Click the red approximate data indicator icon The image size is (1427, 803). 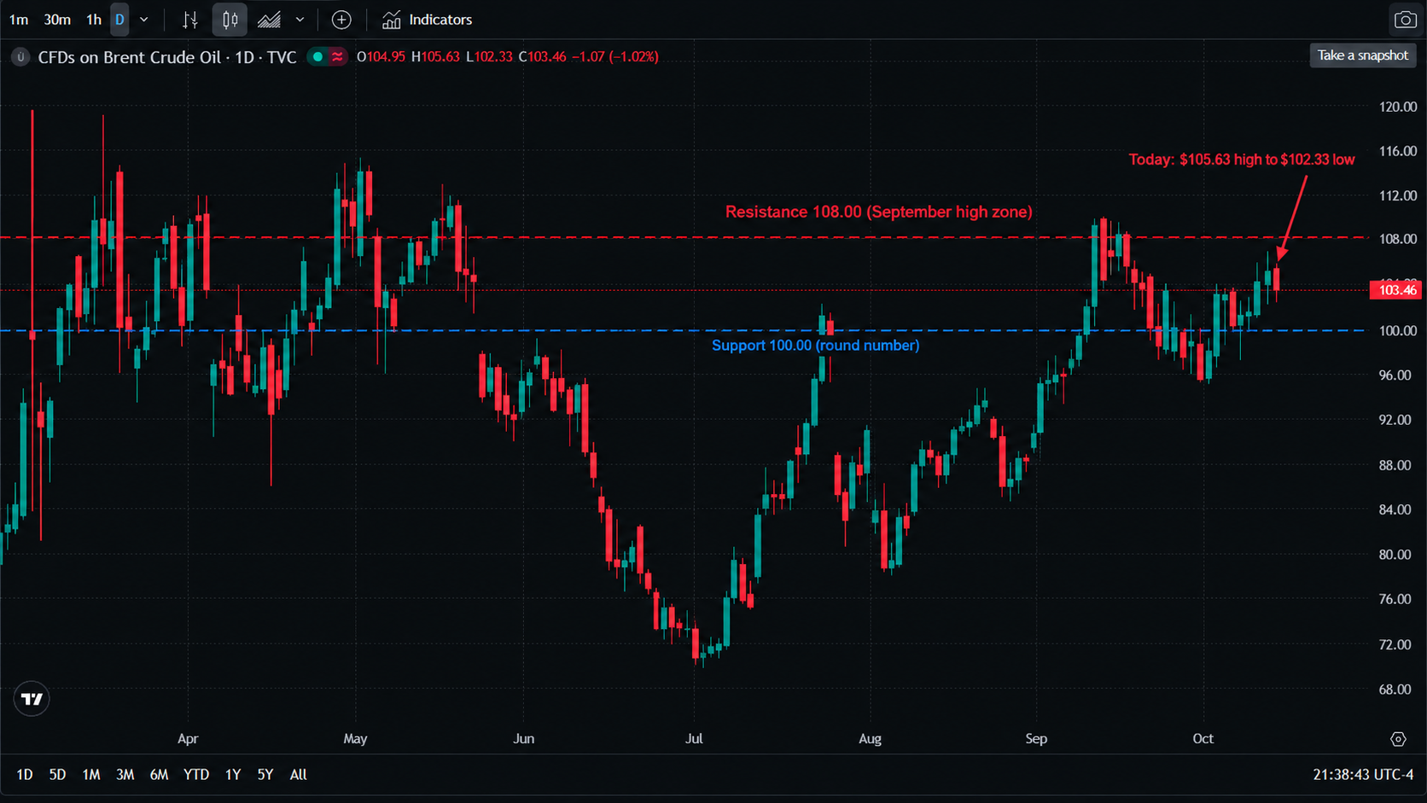point(338,57)
